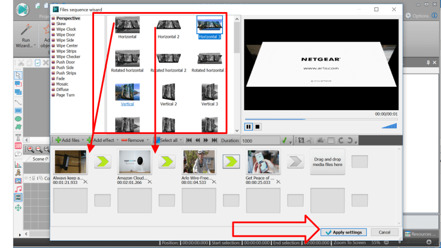This screenshot has height=248, width=441.
Task: Open the Remove dropdown arrow
Action: (x=147, y=140)
